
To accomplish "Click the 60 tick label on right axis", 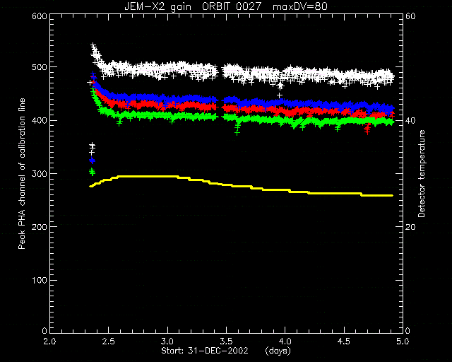I will point(410,16).
